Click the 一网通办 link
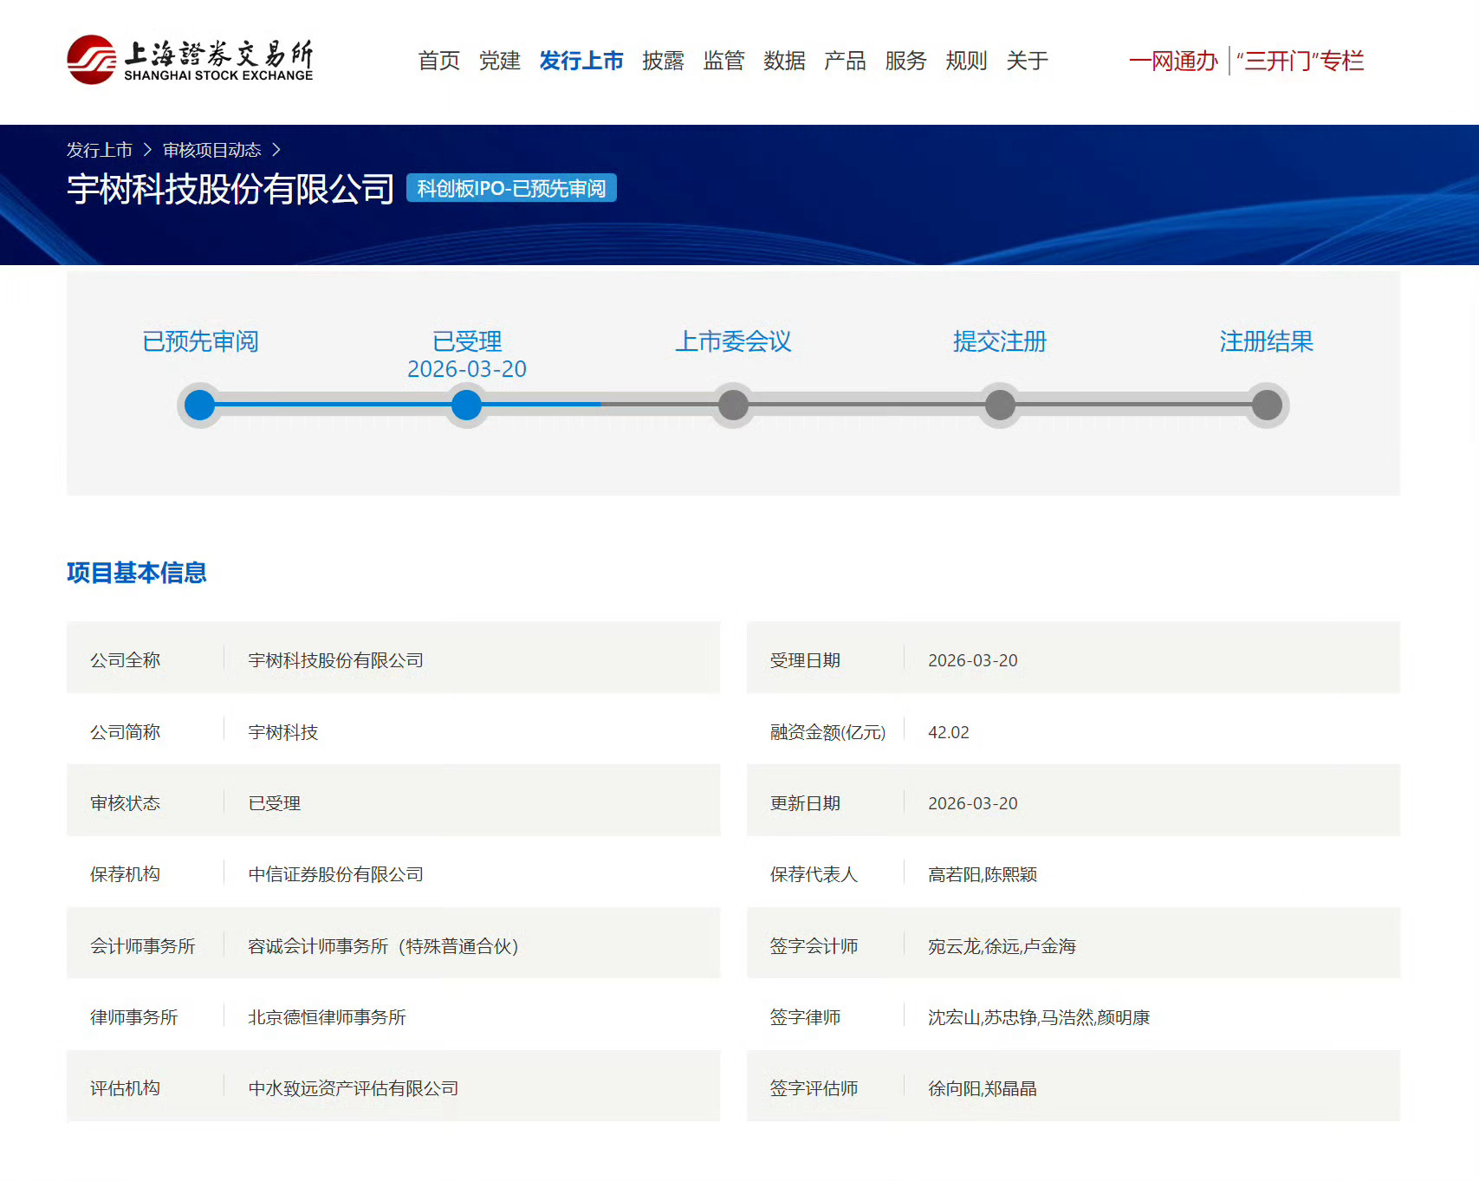The width and height of the screenshot is (1479, 1181). pyautogui.click(x=1173, y=61)
